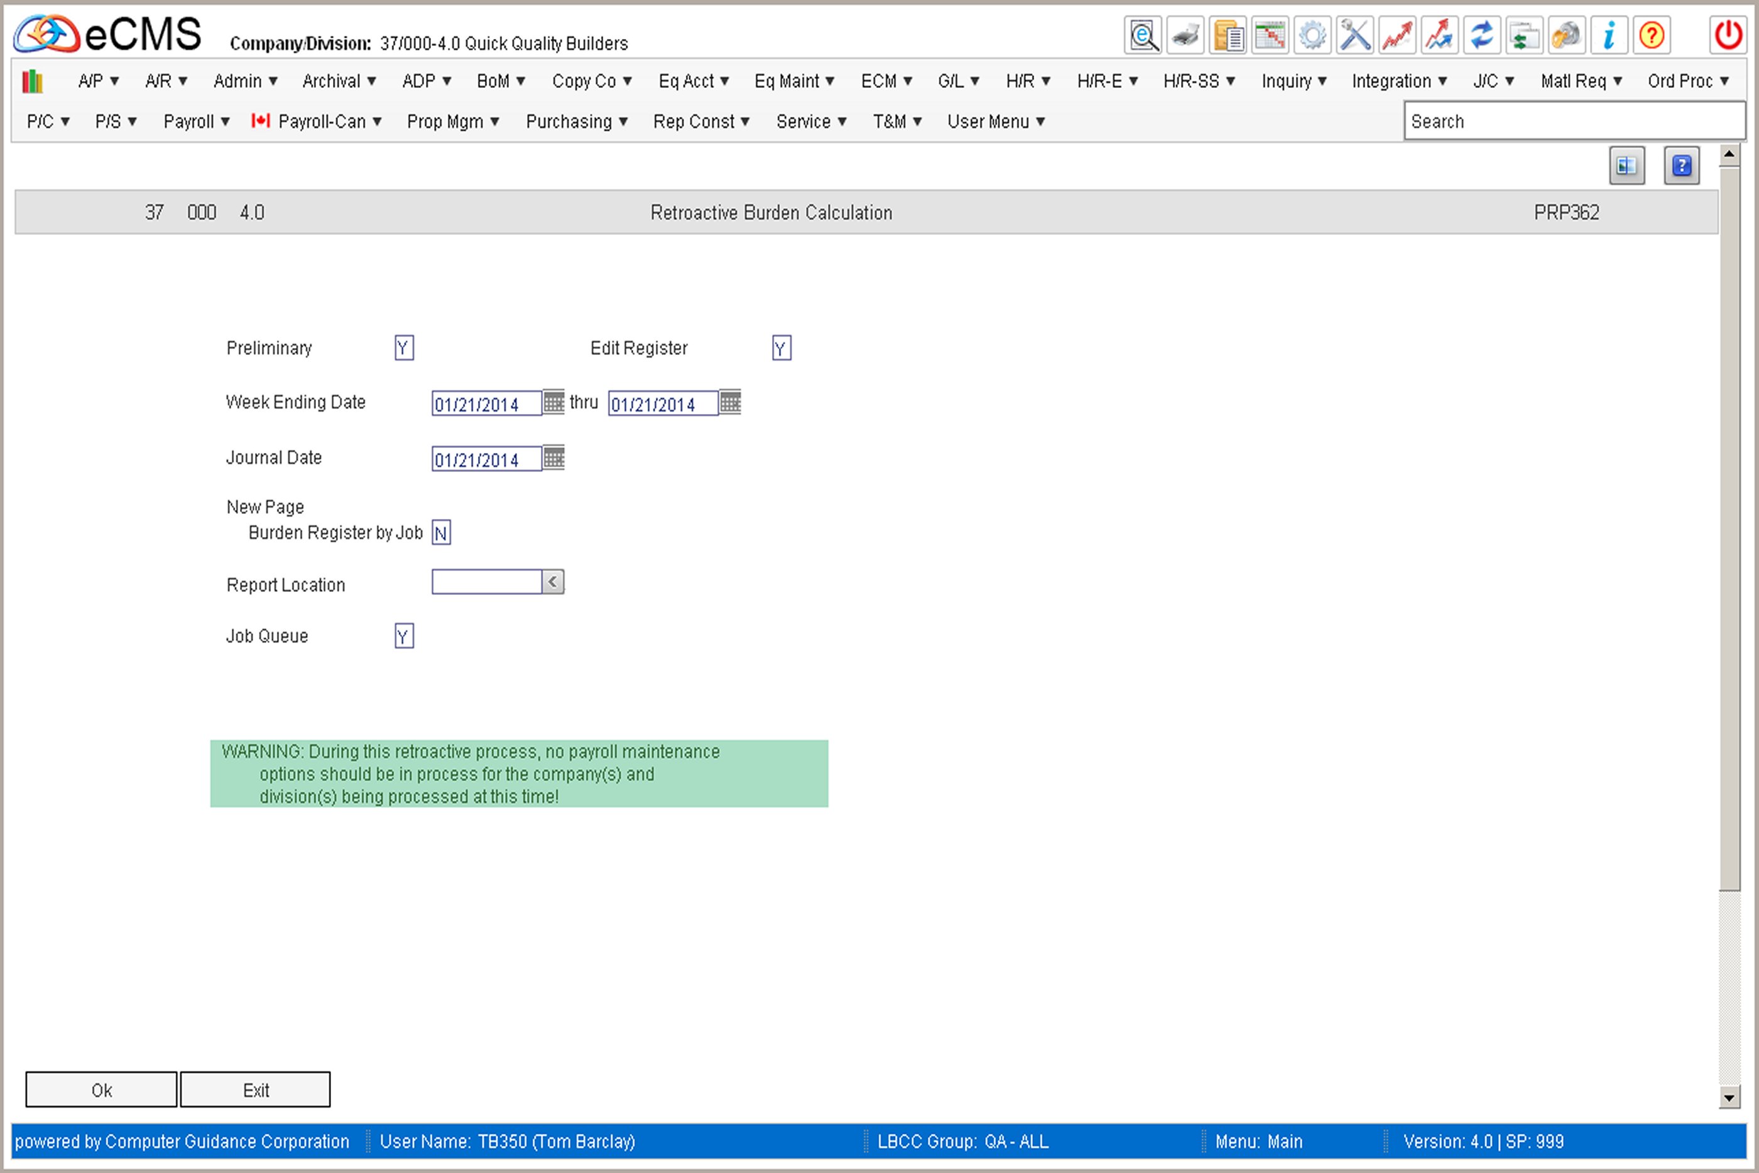
Task: Click the red power logoff icon
Action: (1728, 35)
